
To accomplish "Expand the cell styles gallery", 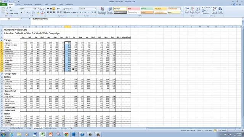I will [182, 14].
